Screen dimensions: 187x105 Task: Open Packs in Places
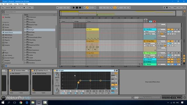[x=6, y=53]
